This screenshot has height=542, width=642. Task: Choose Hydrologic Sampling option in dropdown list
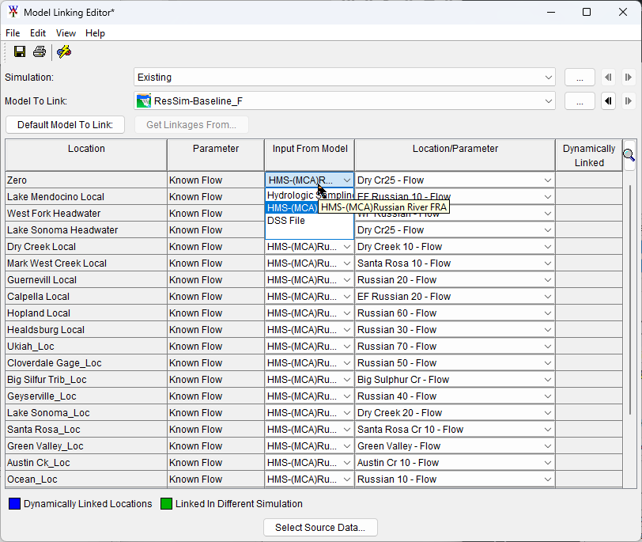tap(291, 195)
